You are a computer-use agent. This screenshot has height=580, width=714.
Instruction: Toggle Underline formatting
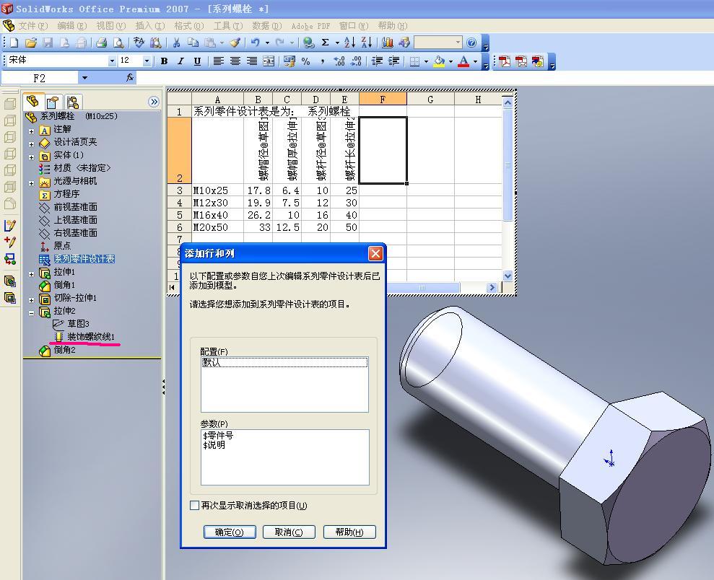(x=197, y=61)
